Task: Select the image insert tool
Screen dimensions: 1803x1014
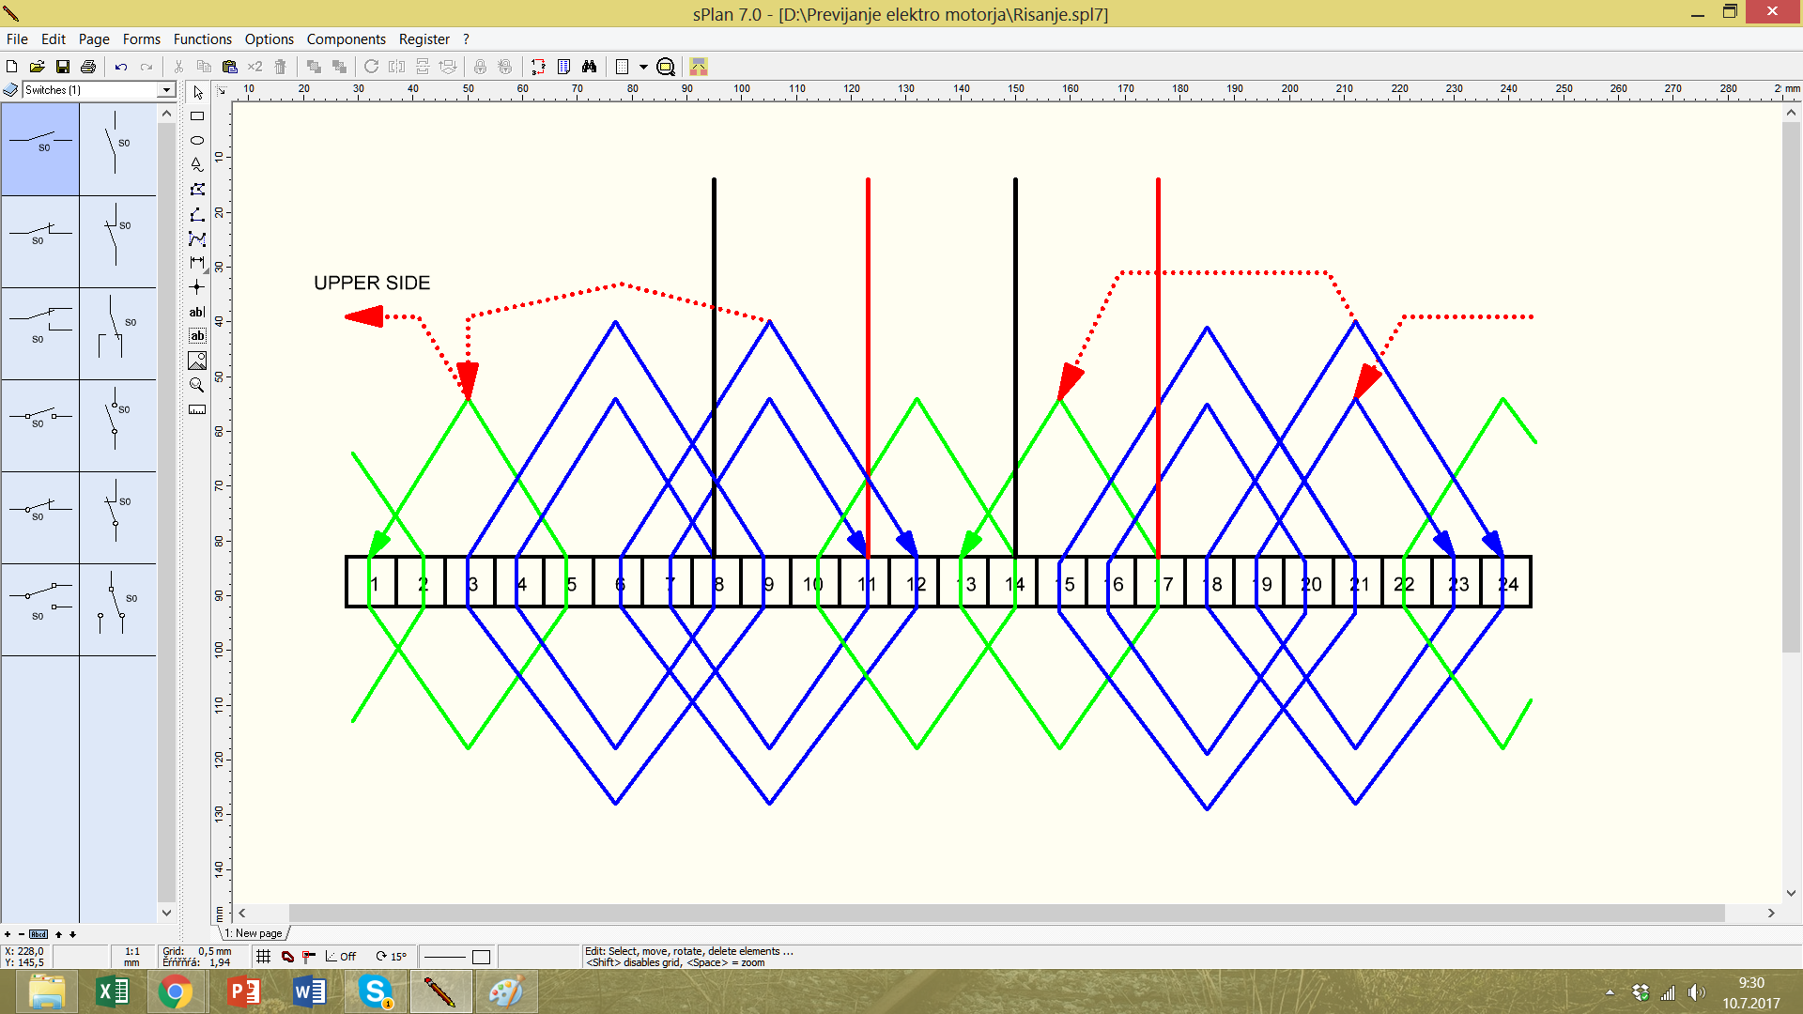Action: [x=197, y=361]
